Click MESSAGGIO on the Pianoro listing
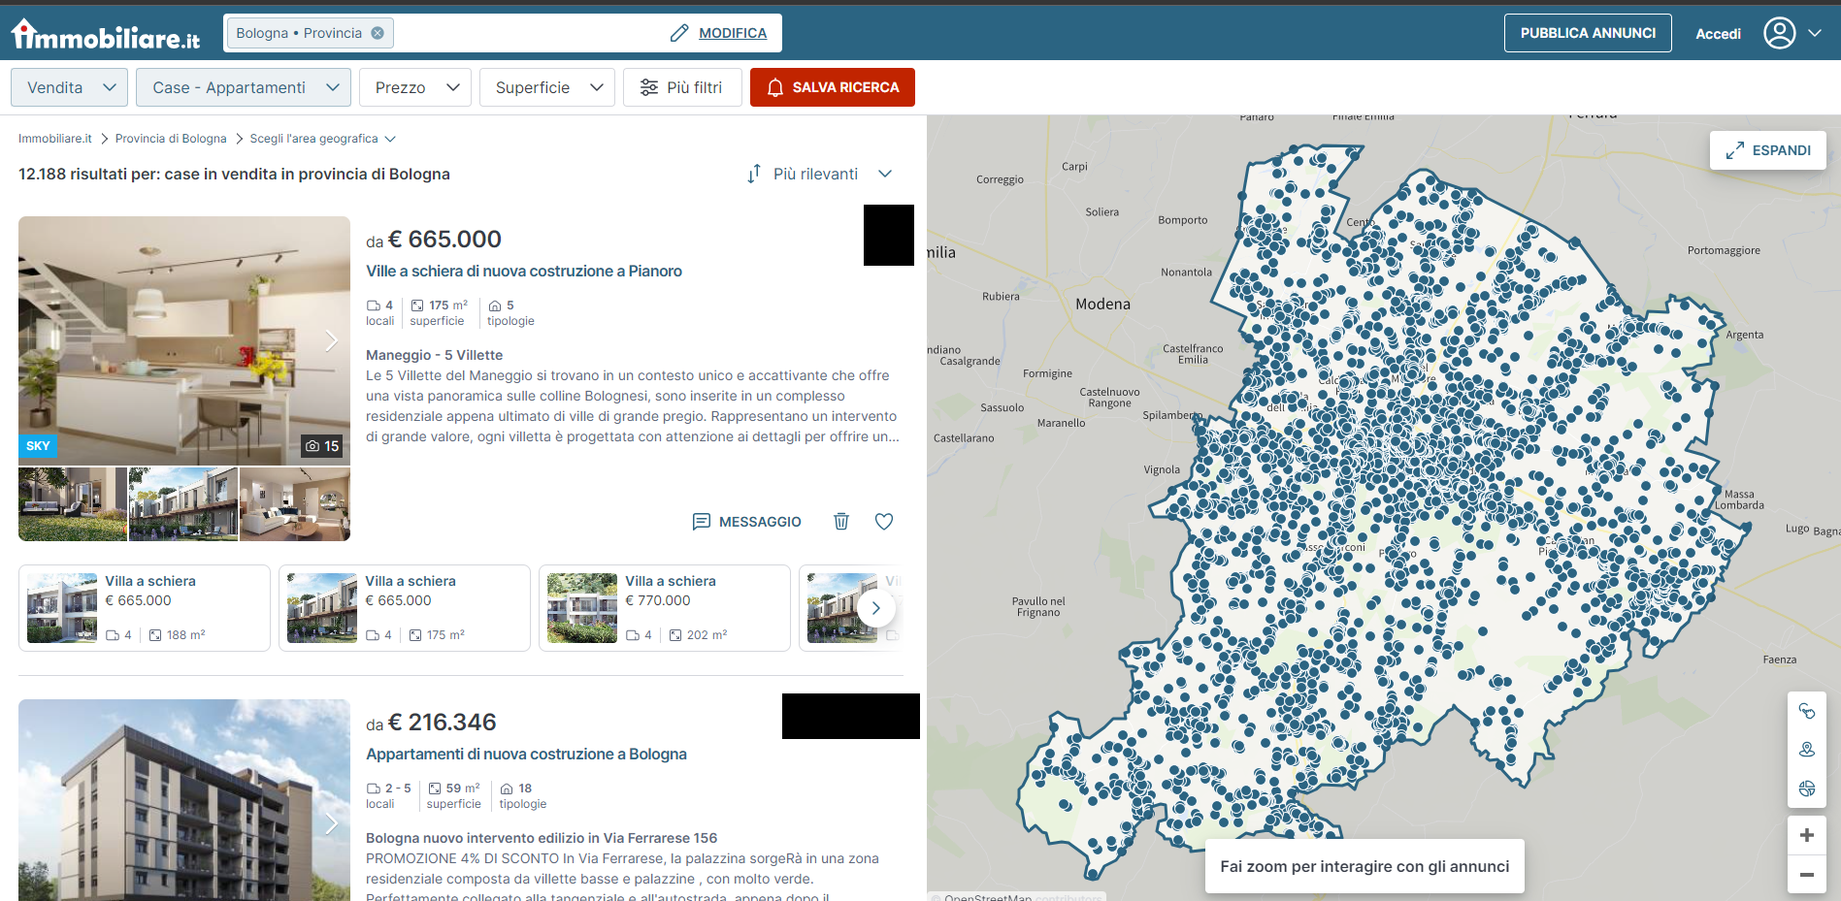 (746, 522)
